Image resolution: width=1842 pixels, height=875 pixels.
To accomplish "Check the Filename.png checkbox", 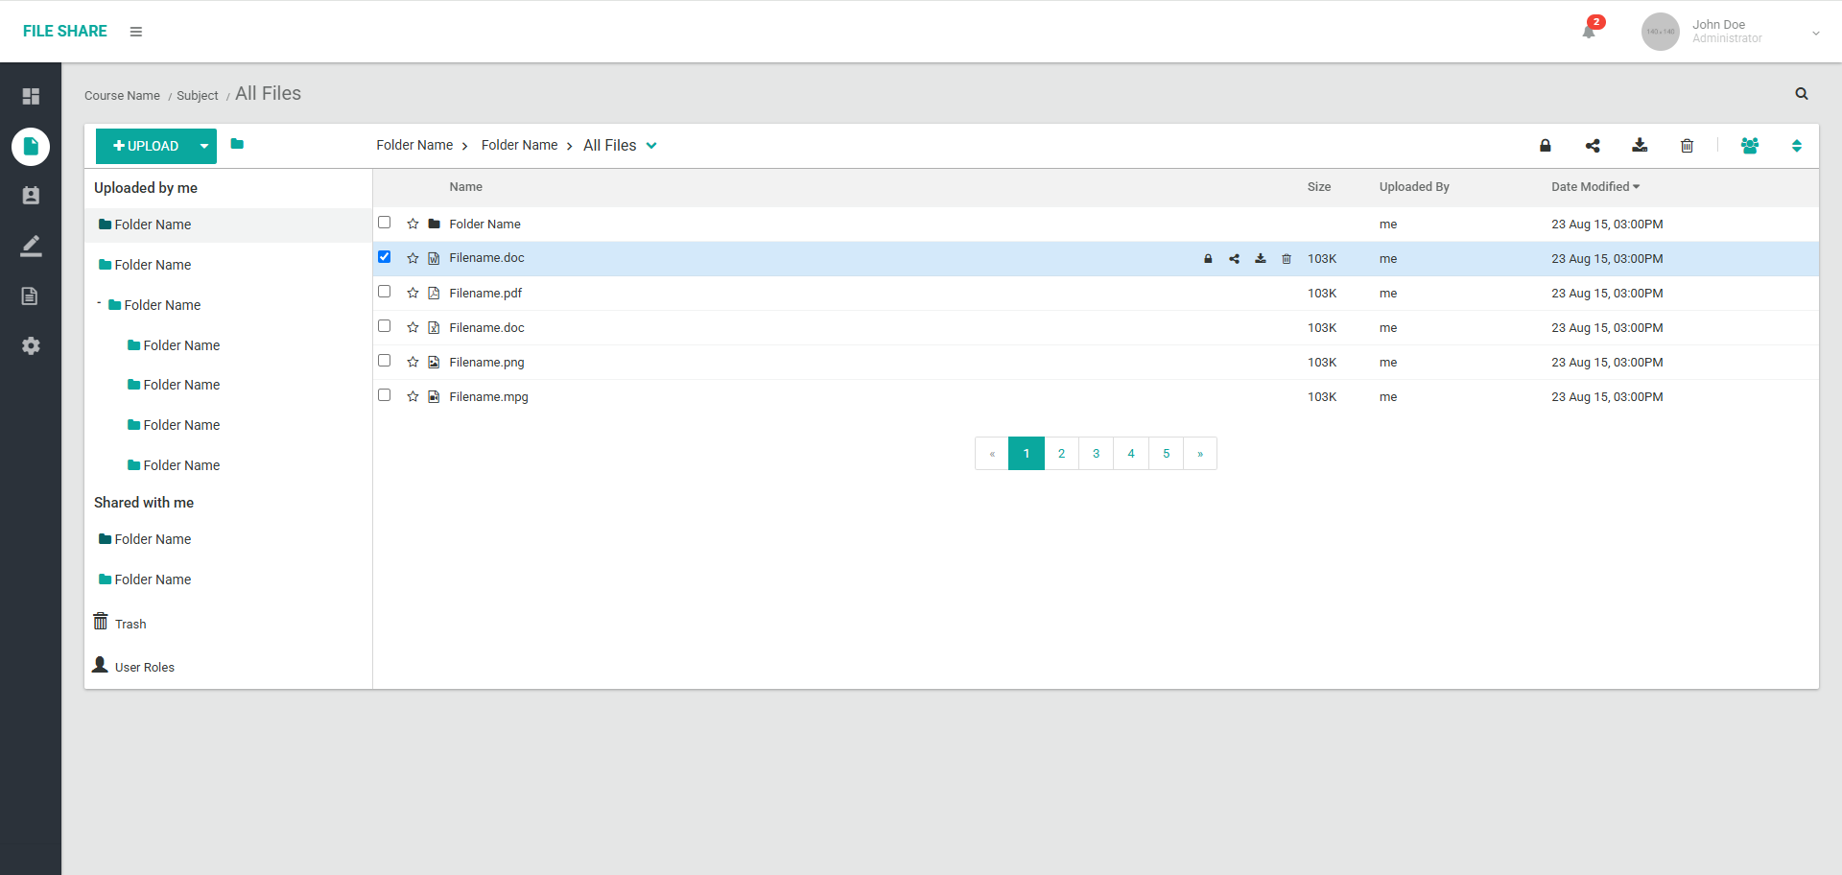I will (385, 361).
